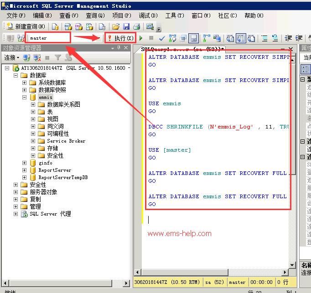Execute the query with 执行(X)

pyautogui.click(x=120, y=38)
